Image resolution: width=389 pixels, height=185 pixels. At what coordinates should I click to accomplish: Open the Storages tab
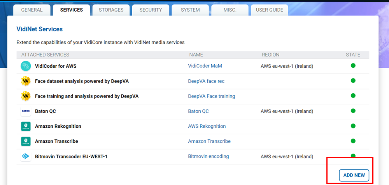pyautogui.click(x=111, y=10)
